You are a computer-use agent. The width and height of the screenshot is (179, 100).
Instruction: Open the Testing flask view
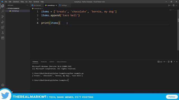(x=3, y=33)
